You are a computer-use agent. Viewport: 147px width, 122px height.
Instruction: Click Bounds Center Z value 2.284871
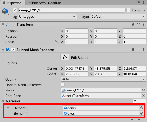pyautogui.click(x=134, y=68)
